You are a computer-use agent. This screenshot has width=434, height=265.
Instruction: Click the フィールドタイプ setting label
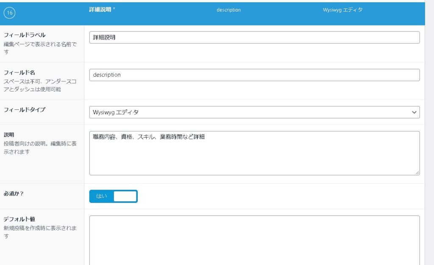(x=25, y=110)
